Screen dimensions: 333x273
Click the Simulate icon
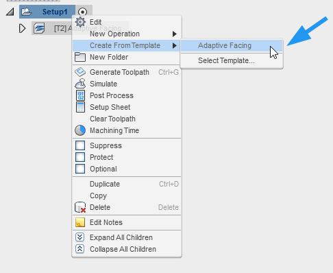pyautogui.click(x=80, y=84)
